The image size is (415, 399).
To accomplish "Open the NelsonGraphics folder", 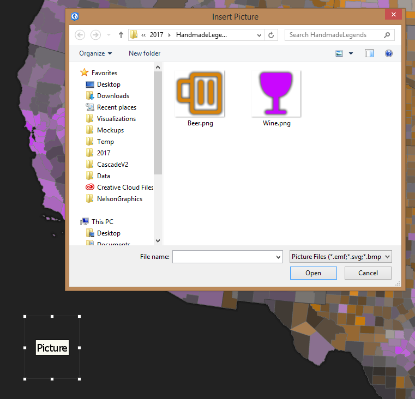I will pyautogui.click(x=119, y=199).
